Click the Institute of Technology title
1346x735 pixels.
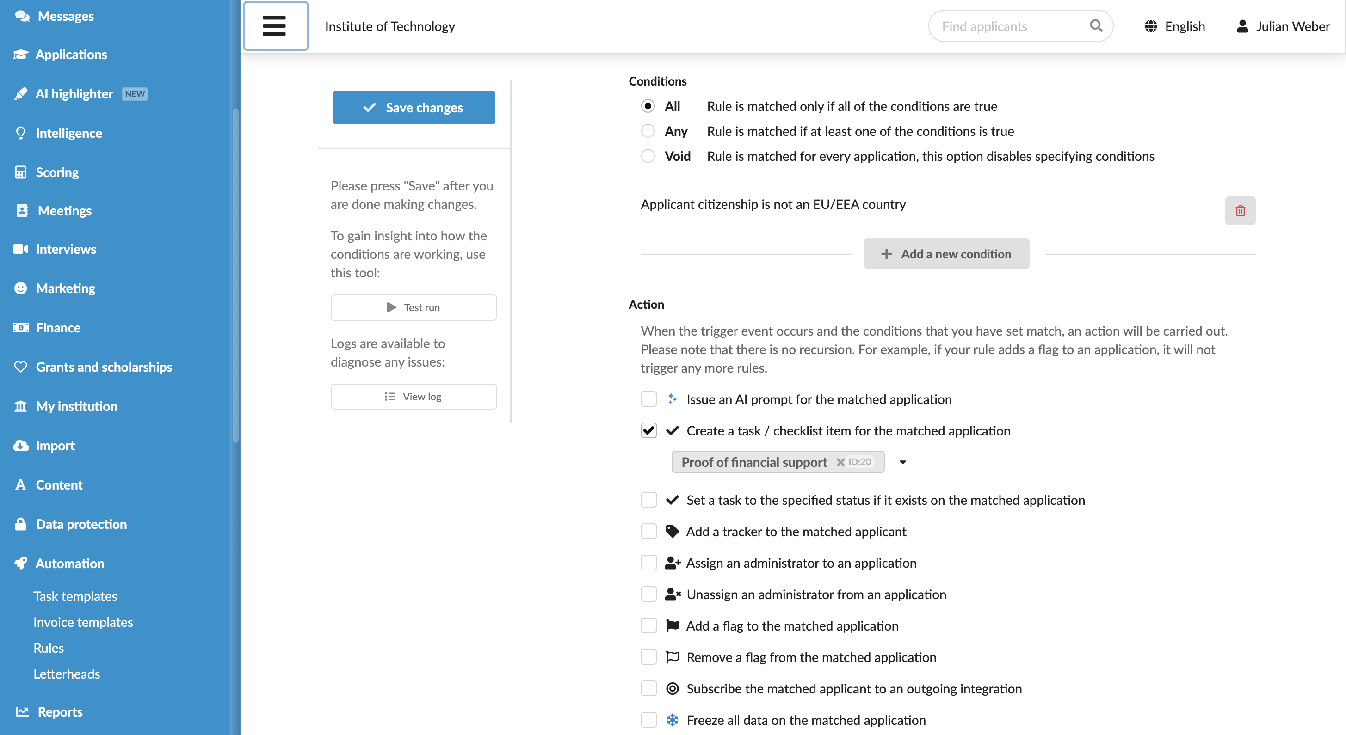click(x=390, y=26)
